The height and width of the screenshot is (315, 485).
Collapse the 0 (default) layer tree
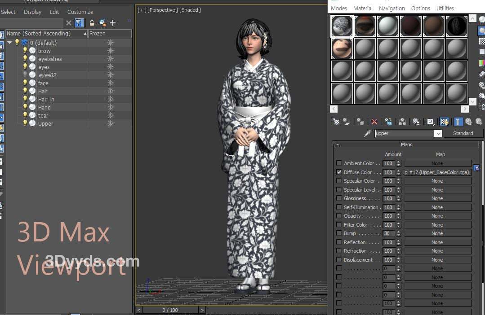[10, 43]
